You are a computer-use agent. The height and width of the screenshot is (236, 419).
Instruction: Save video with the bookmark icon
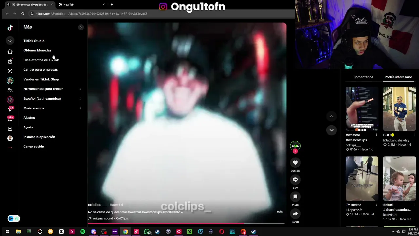coord(295,197)
